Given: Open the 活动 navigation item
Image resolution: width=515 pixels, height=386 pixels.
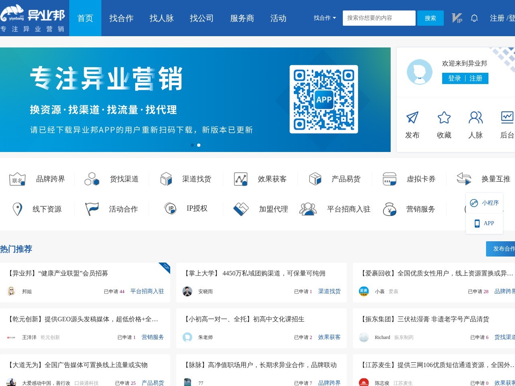Looking at the screenshot, I should (278, 18).
